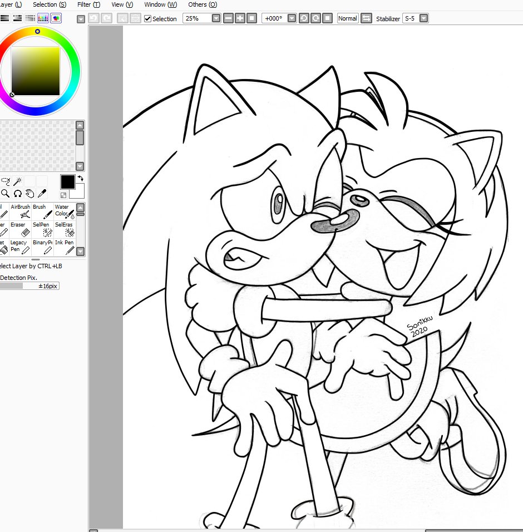The image size is (523, 532).
Task: Zoom out with the minus button
Action: pos(229,18)
